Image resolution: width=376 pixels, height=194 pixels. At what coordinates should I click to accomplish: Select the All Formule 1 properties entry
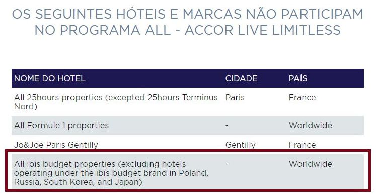click(61, 125)
